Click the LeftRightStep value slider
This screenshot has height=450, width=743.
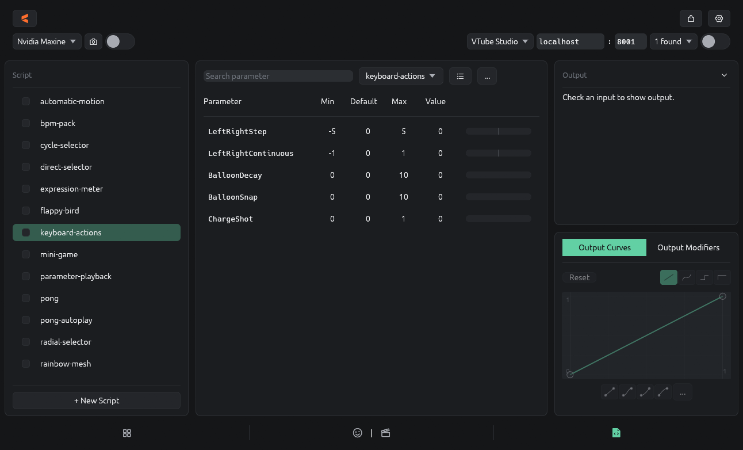point(499,131)
